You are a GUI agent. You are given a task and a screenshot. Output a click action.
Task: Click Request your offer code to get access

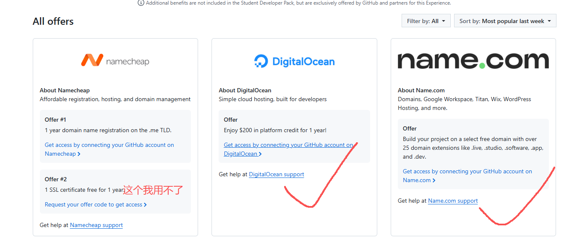pyautogui.click(x=96, y=205)
